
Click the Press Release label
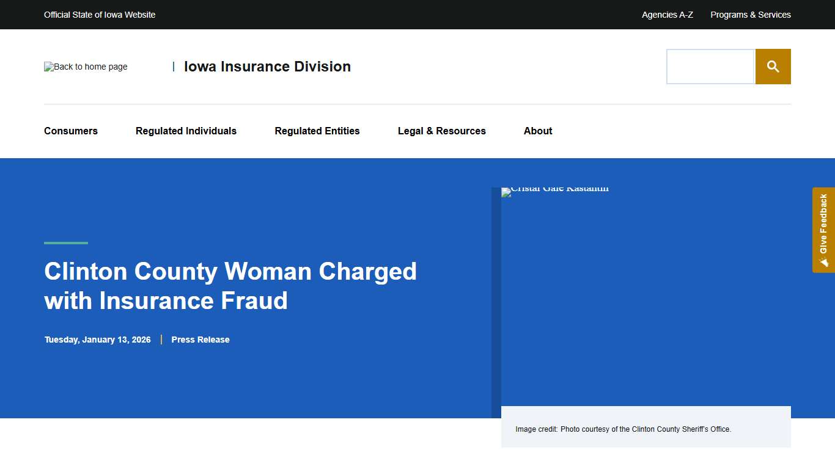[x=200, y=340]
